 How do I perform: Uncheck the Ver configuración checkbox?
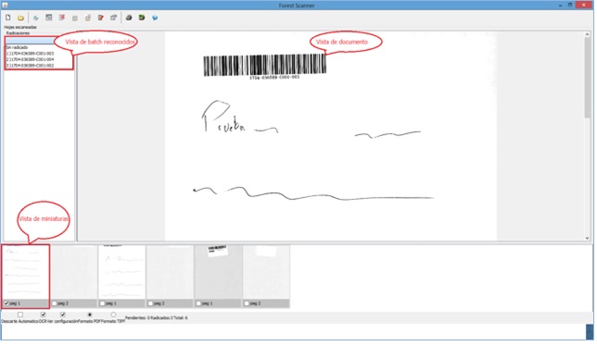[x=63, y=315]
